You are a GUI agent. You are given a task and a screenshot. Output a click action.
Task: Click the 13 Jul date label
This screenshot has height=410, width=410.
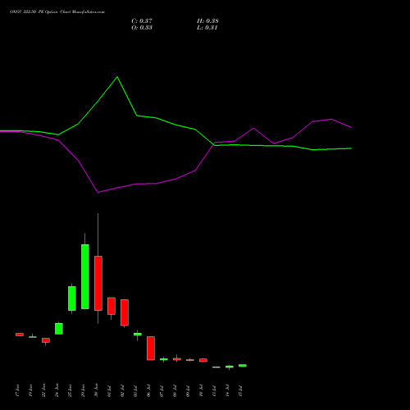click(214, 391)
